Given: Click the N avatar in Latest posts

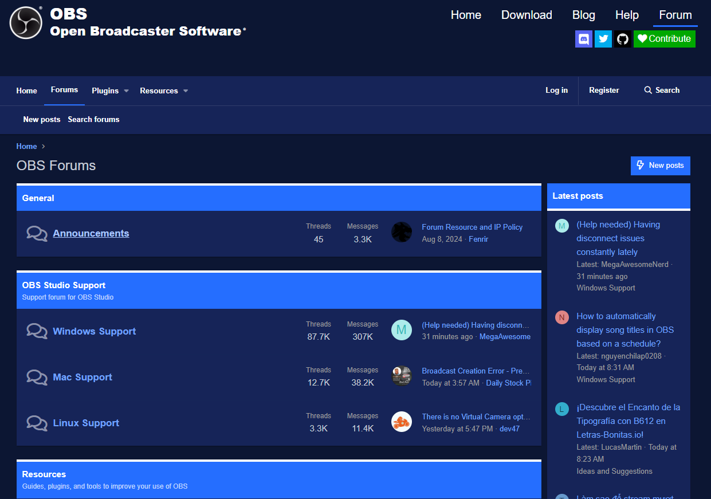Looking at the screenshot, I should (x=562, y=317).
